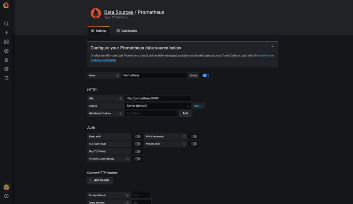Click the info icon next to URL
This screenshot has width=353, height=204.
pos(120,99)
